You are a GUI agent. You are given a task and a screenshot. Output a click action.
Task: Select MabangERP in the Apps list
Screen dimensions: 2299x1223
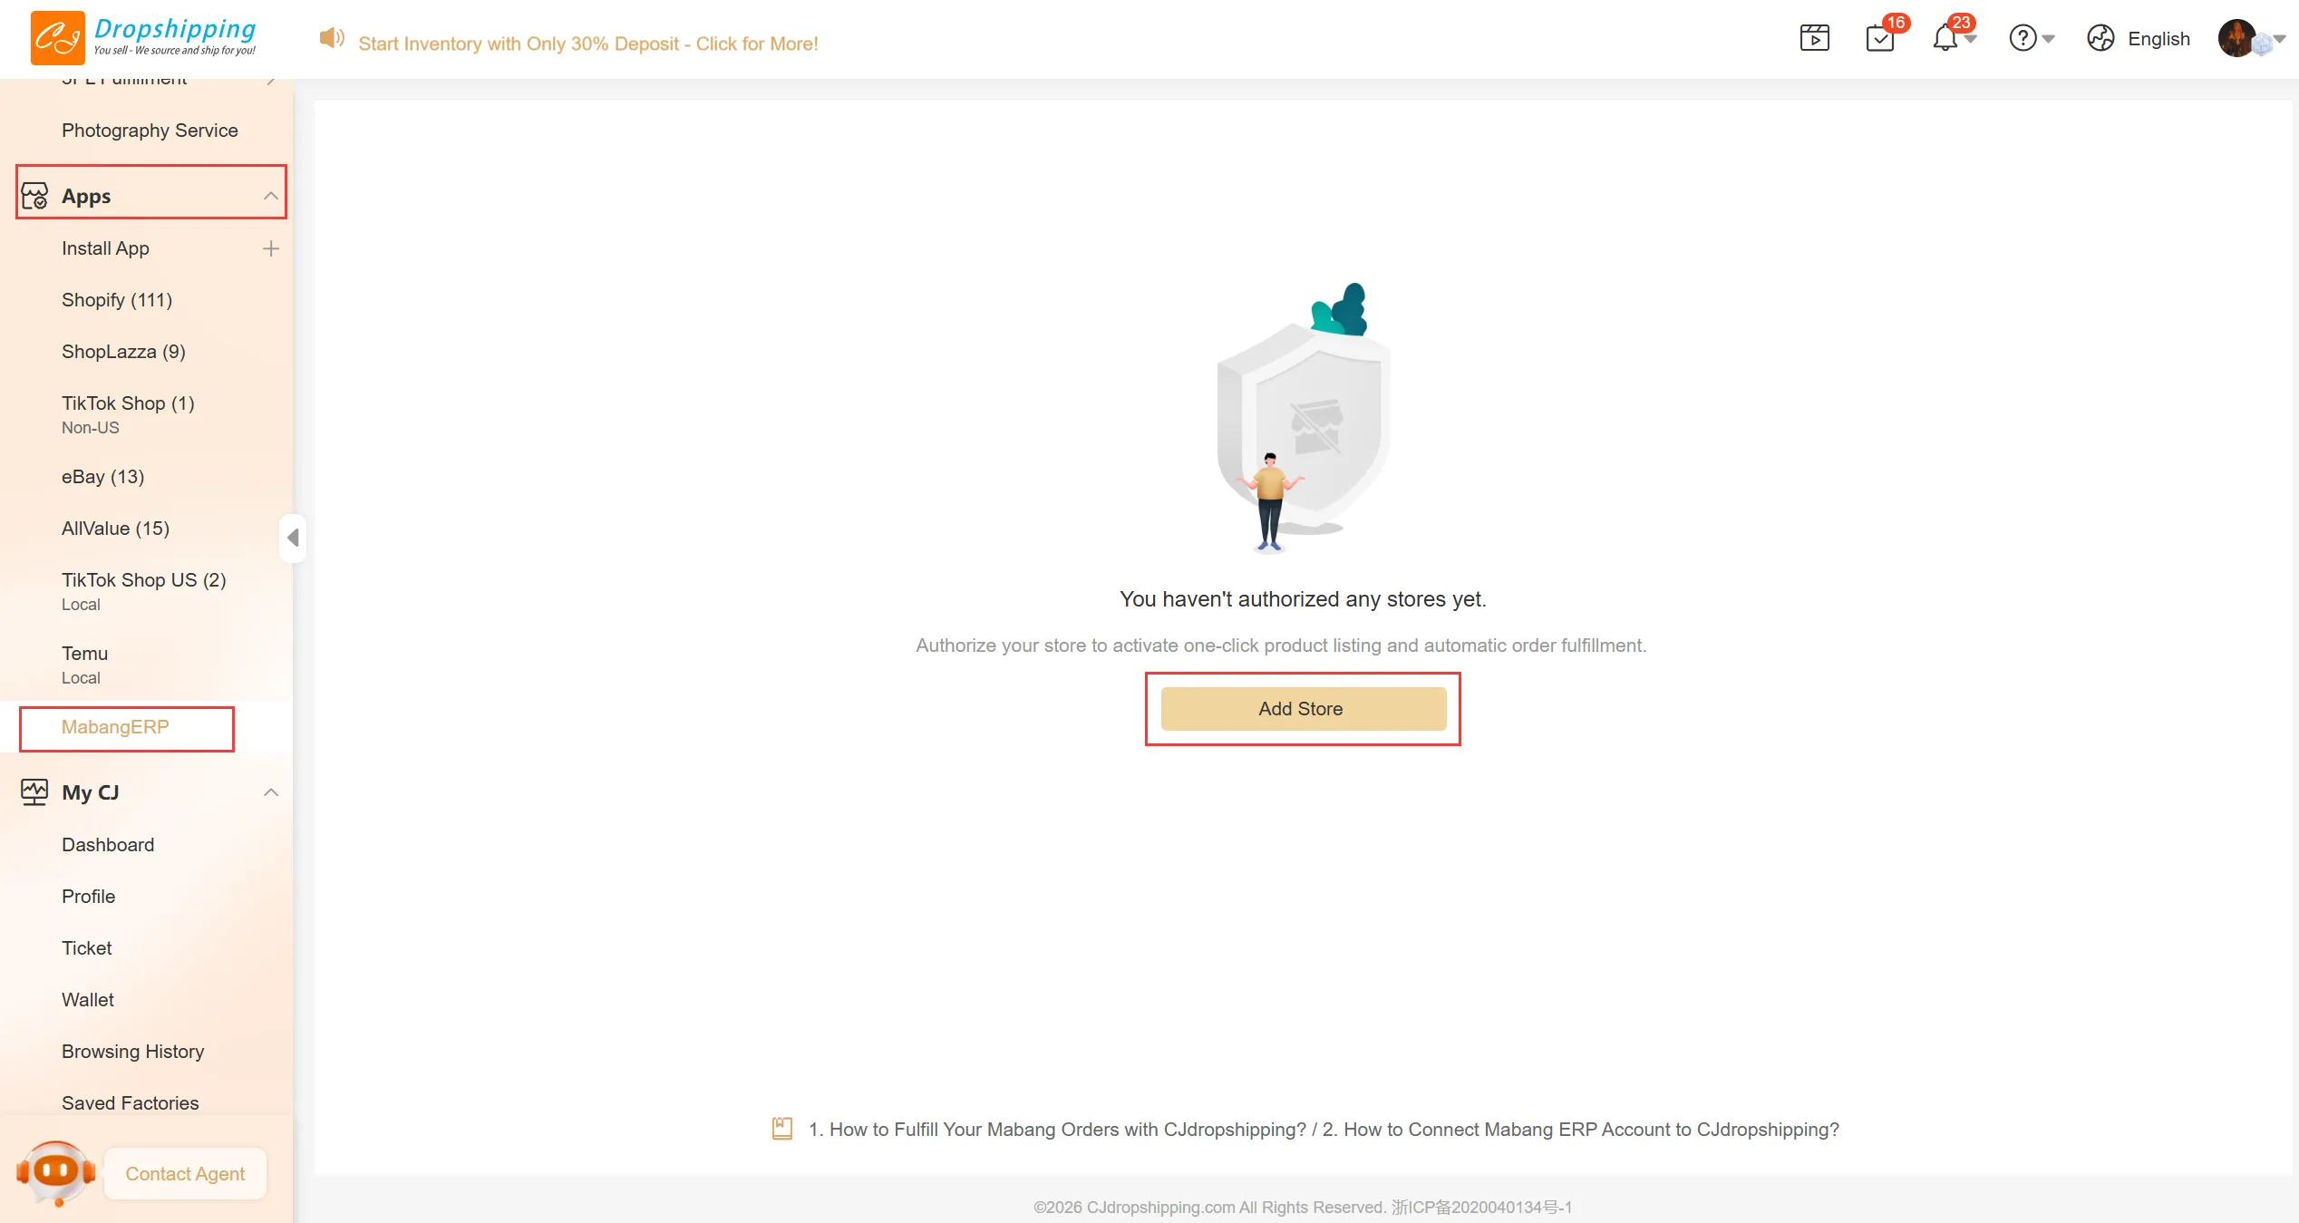pos(115,727)
